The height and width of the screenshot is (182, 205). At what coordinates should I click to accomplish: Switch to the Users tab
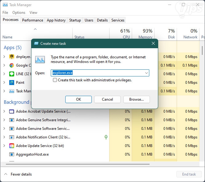(x=89, y=20)
